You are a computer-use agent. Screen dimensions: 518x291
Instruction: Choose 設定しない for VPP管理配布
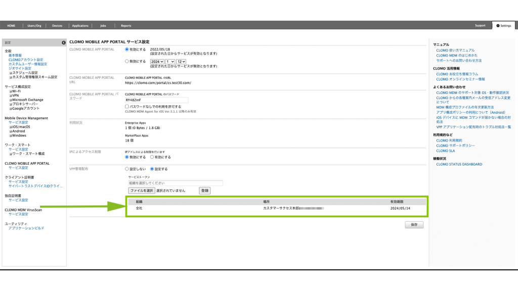tap(127, 169)
